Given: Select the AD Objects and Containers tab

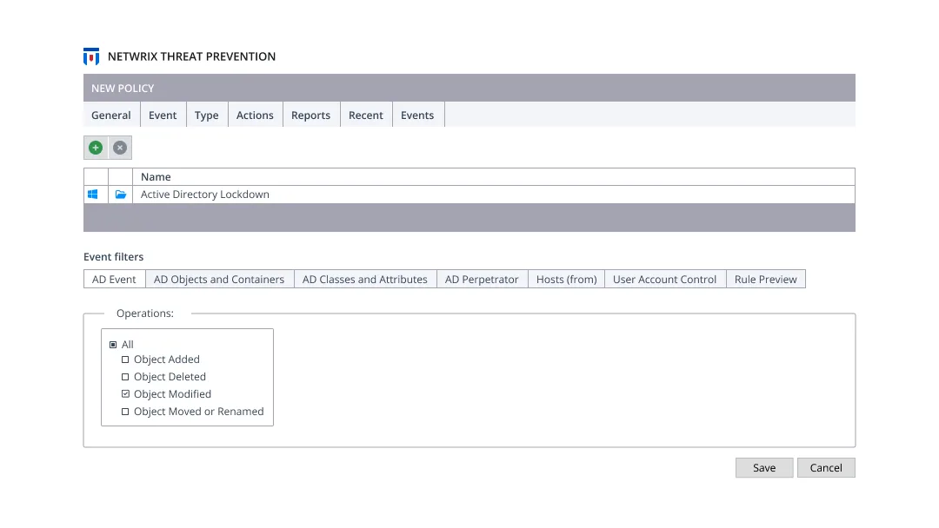Looking at the screenshot, I should click(219, 280).
